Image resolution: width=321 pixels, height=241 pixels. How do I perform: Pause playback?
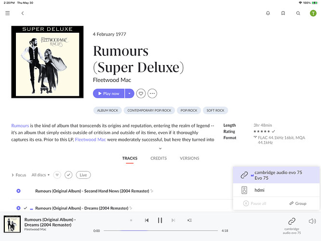point(160,220)
